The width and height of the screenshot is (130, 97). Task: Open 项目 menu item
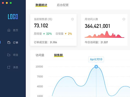pos(15,55)
